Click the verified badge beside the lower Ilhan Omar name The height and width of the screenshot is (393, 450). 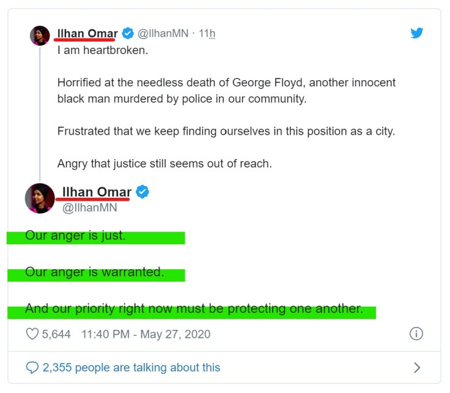[142, 192]
